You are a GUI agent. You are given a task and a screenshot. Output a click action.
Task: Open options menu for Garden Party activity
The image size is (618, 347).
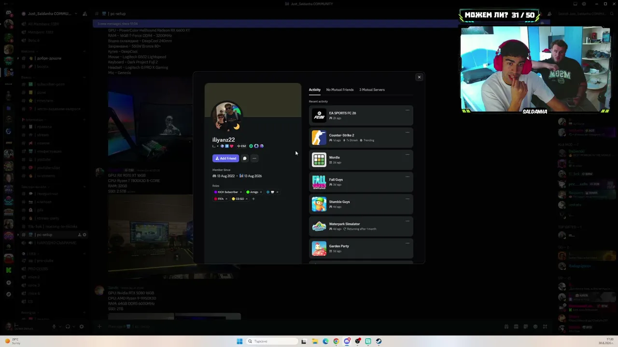click(x=407, y=243)
